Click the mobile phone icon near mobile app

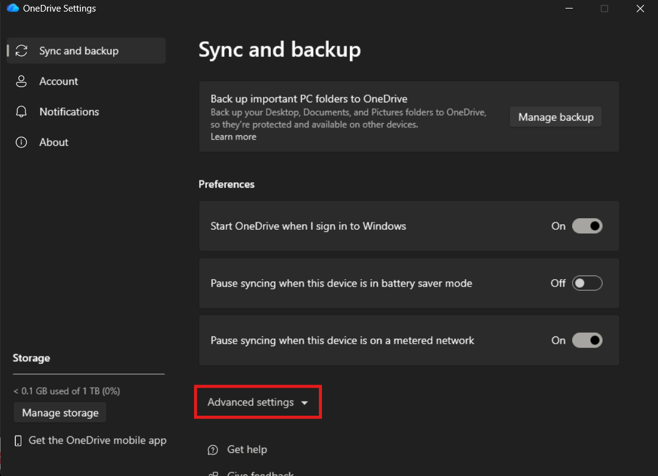click(18, 441)
